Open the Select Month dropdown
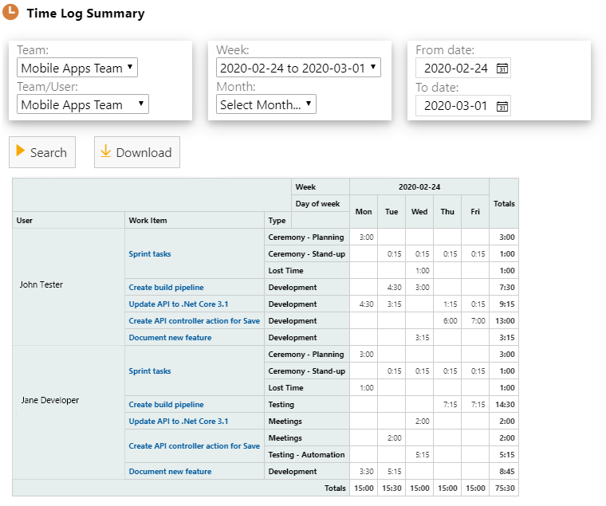The image size is (606, 506). pos(266,104)
